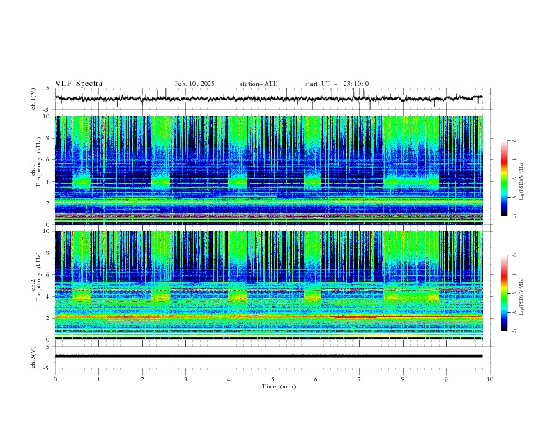Click time axis tick label '1'
This screenshot has width=552, height=426.
coord(98,379)
